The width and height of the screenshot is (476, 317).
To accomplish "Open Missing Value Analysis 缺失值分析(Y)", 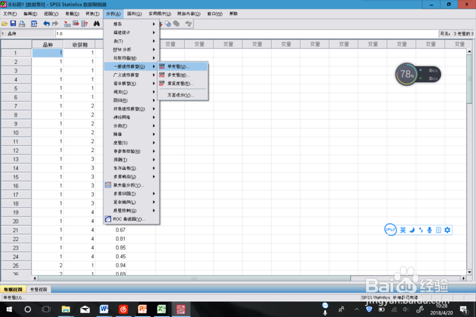I will coord(131,185).
